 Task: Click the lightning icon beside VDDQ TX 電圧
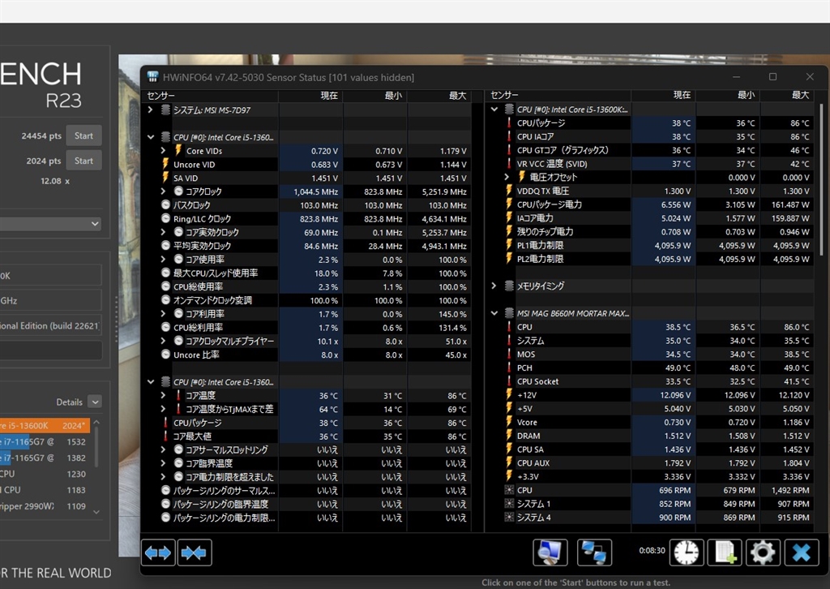pyautogui.click(x=509, y=191)
